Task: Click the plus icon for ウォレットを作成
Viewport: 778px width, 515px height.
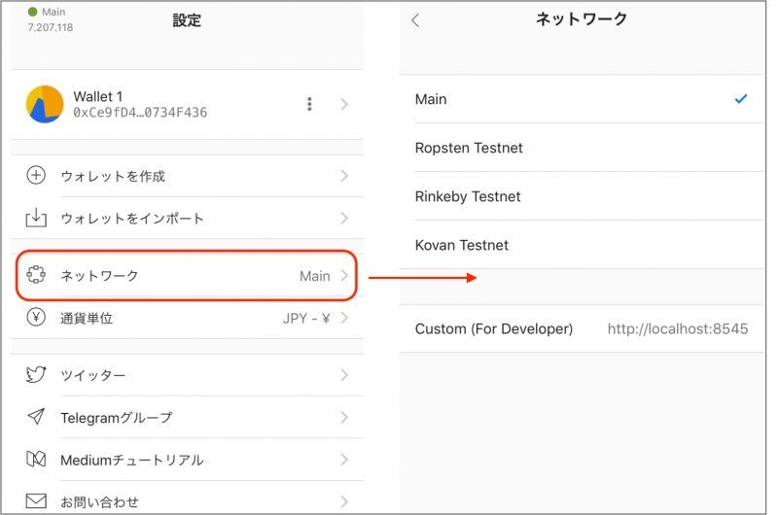Action: click(36, 176)
